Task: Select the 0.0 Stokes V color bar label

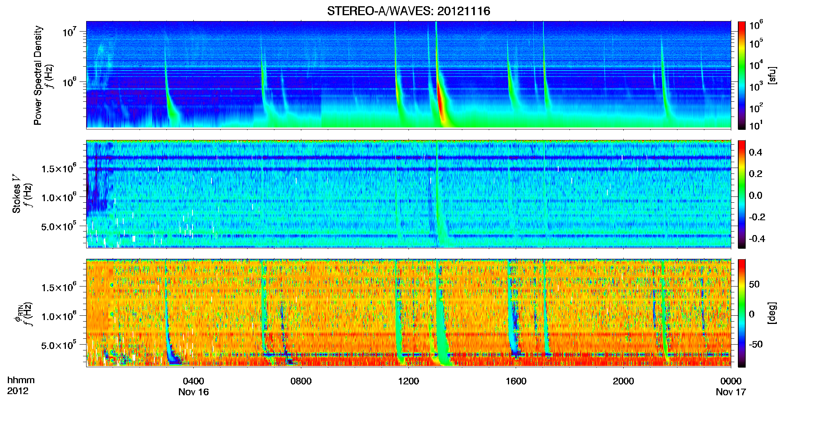Action: [755, 195]
